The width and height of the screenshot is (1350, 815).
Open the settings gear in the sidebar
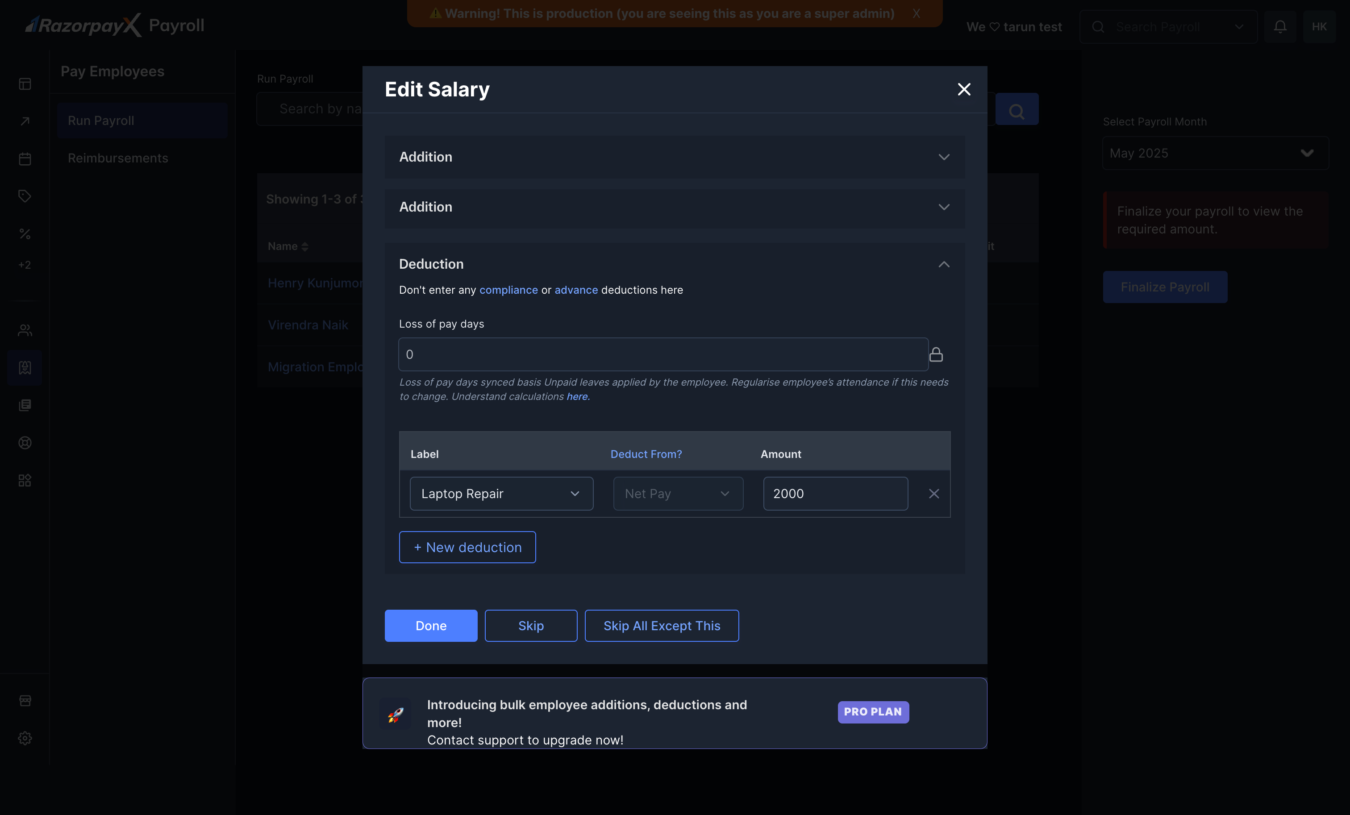point(25,738)
